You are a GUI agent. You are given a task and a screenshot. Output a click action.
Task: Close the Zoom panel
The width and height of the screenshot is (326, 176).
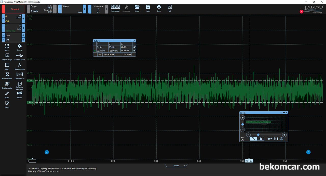pos(287,113)
